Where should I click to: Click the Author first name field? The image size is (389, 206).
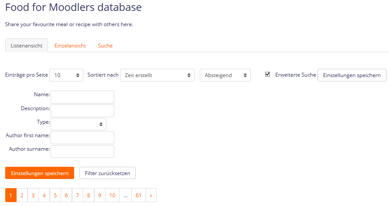pyautogui.click(x=82, y=138)
